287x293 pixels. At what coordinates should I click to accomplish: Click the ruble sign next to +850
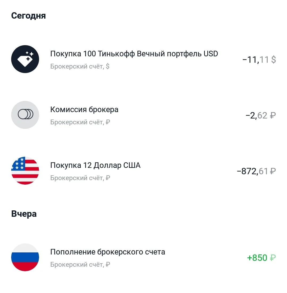(273, 258)
